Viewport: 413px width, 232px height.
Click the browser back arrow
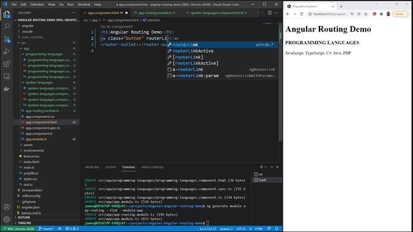(x=288, y=14)
